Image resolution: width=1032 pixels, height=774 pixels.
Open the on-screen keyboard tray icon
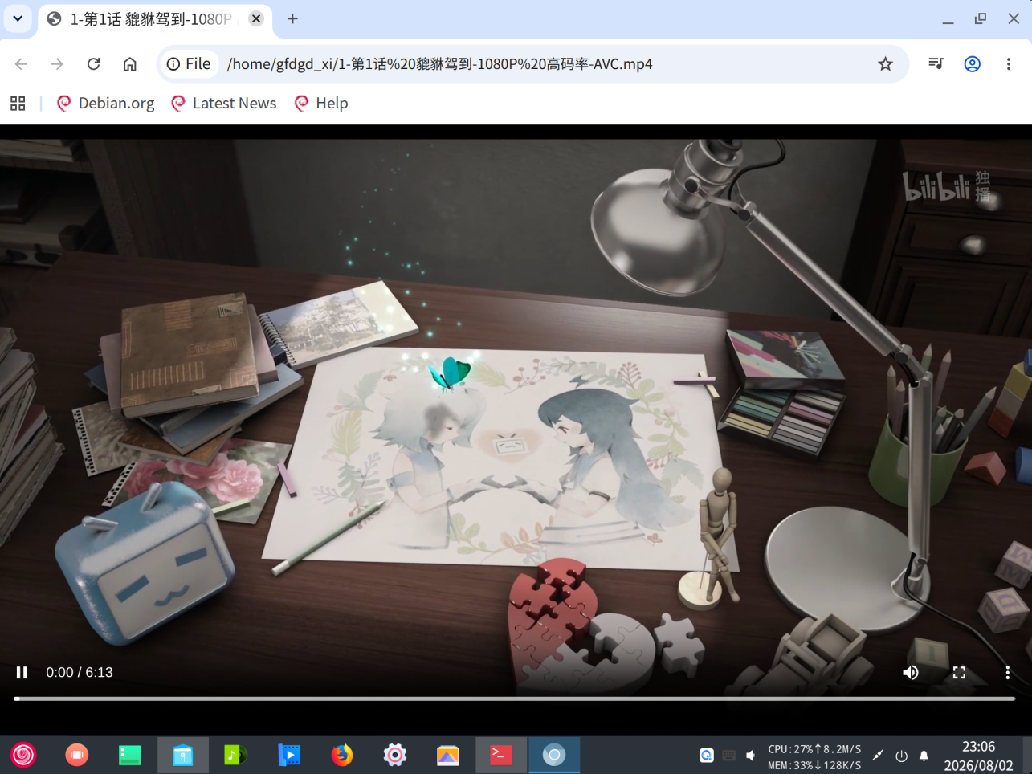(729, 756)
